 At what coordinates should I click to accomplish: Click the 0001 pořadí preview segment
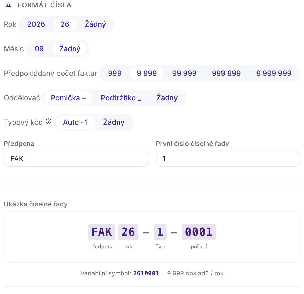tap(199, 232)
